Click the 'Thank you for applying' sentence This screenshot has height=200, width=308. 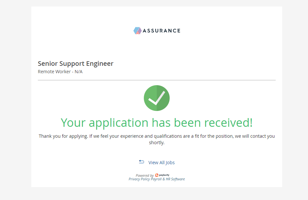point(157,136)
